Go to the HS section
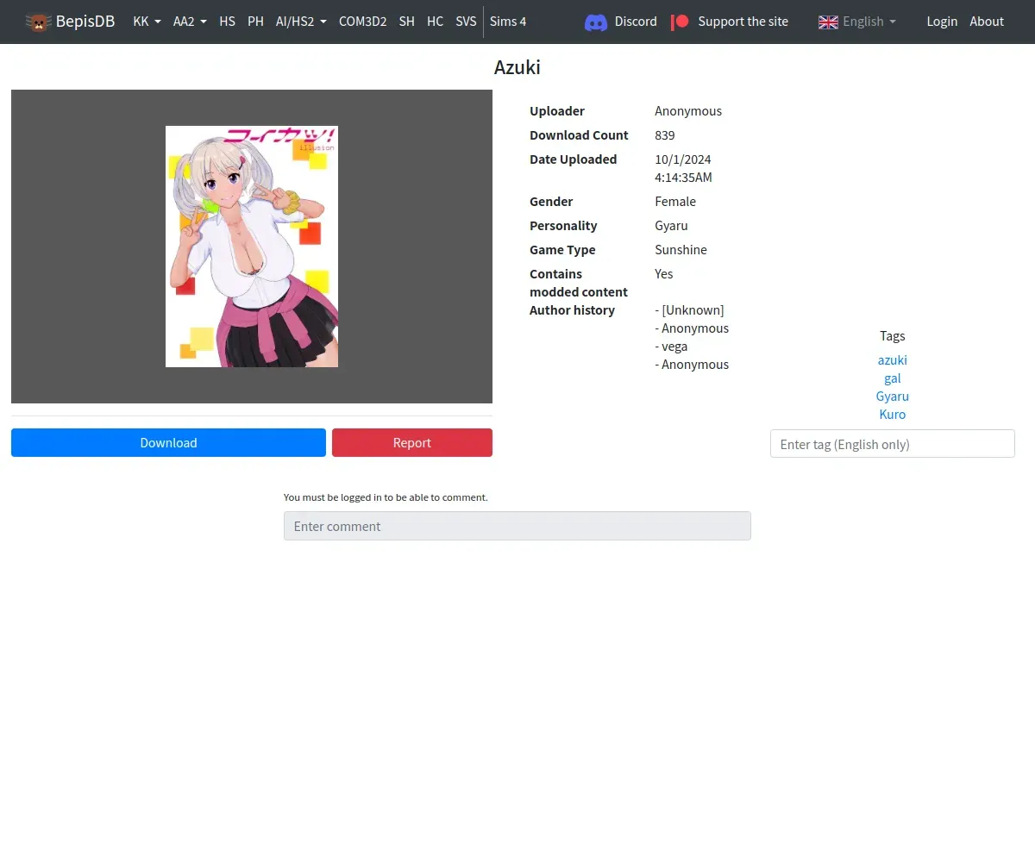Viewport: 1035px width, 862px height. pyautogui.click(x=227, y=22)
